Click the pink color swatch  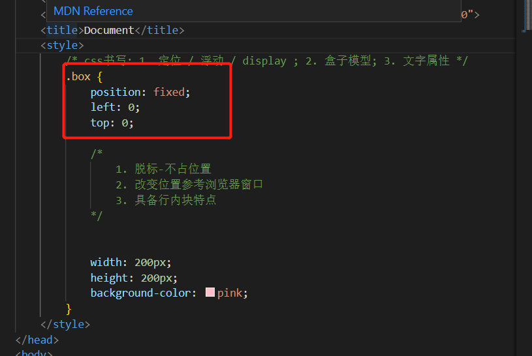pos(210,293)
